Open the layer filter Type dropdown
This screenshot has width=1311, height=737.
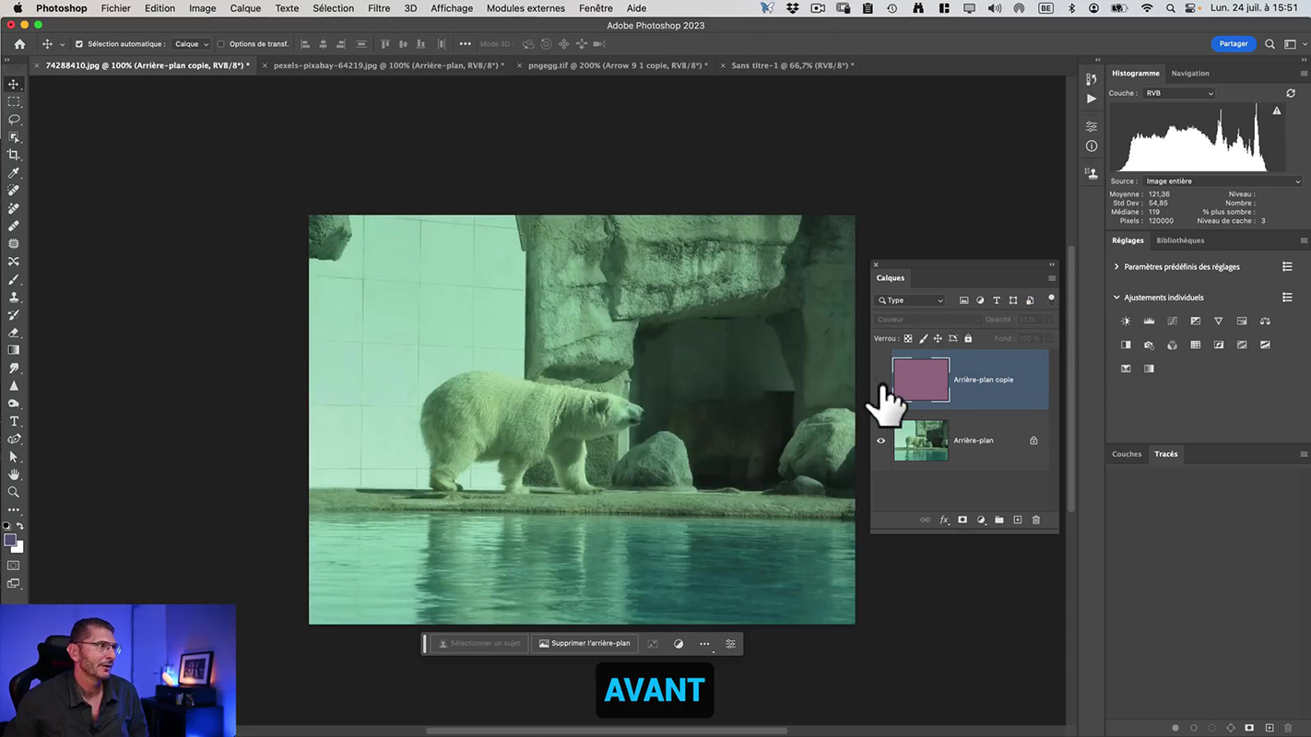point(911,300)
